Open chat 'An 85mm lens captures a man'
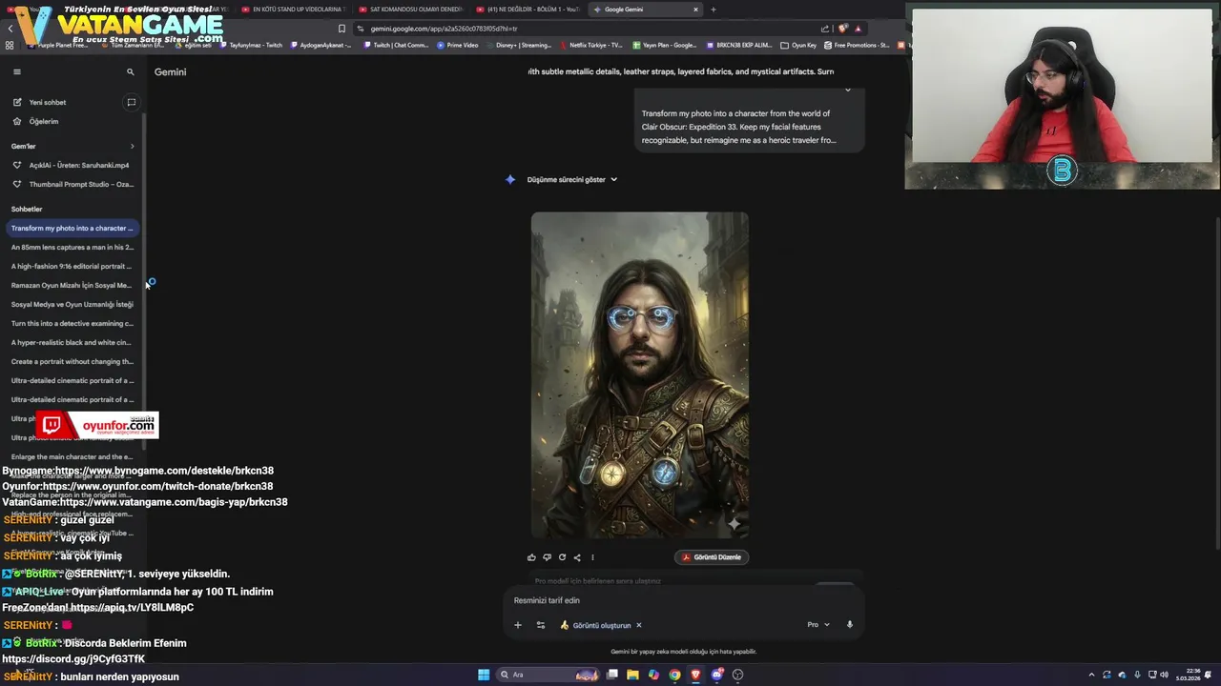Viewport: 1221px width, 686px height. (72, 247)
